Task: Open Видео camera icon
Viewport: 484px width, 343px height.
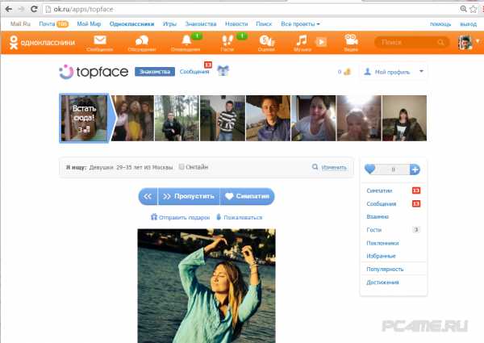Action: click(350, 42)
